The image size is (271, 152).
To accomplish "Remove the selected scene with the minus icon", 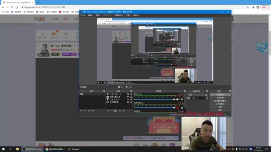I will point(85,111).
